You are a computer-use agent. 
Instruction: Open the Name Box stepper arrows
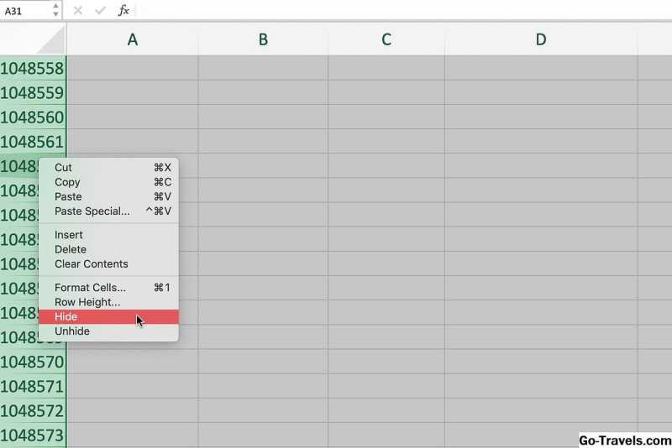pyautogui.click(x=55, y=10)
